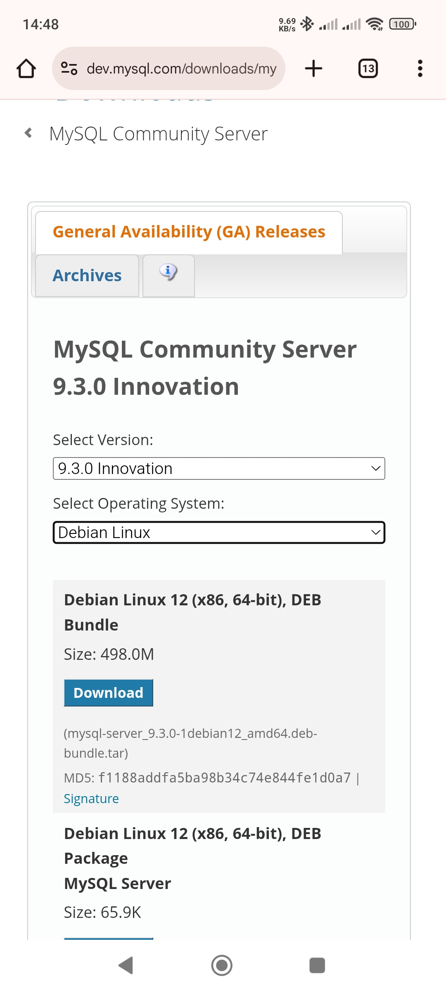446x991 pixels.
Task: Tap the browser home icon
Action: tap(26, 69)
